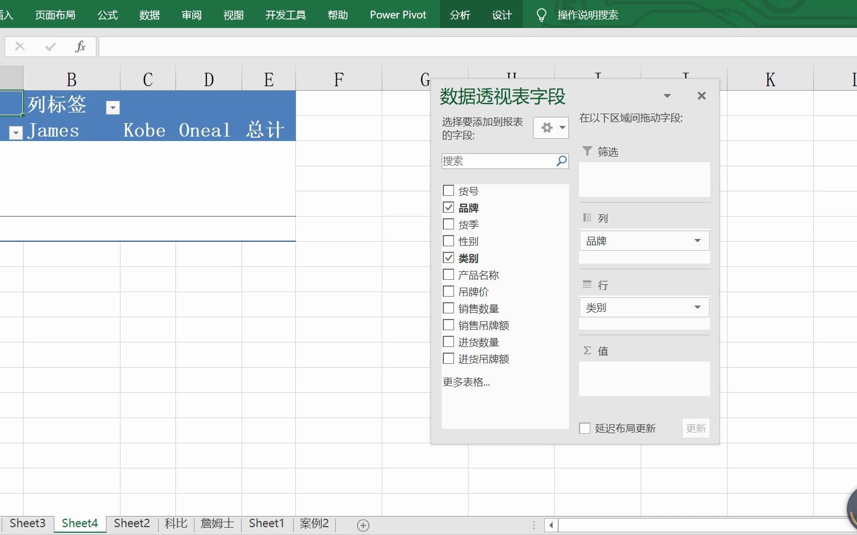Viewport: 857px width, 535px height.
Task: Switch to the 科比 worksheet tab
Action: [x=176, y=523]
